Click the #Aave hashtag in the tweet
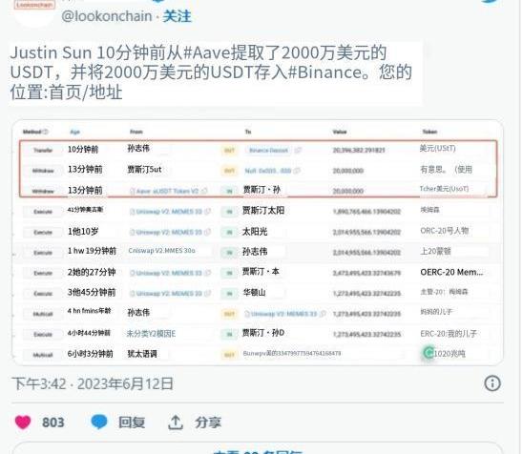523x454 pixels. pos(206,52)
